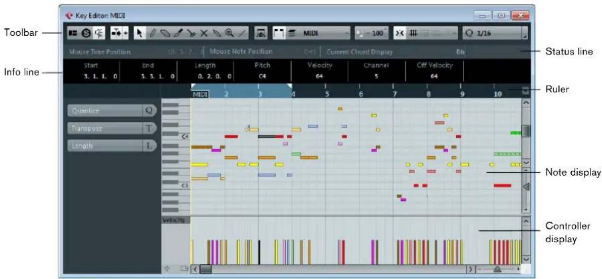
Task: Select the Zoom magnifier tool
Action: point(230,33)
